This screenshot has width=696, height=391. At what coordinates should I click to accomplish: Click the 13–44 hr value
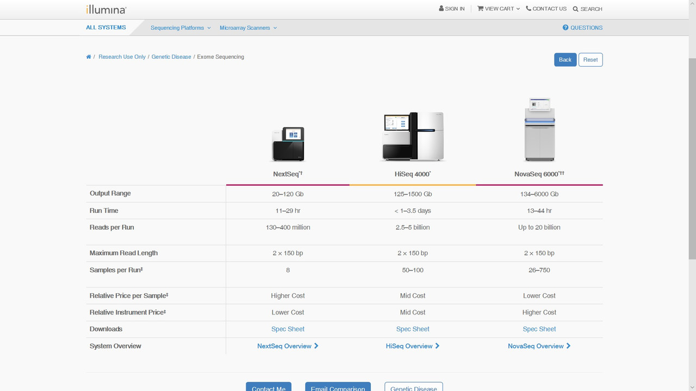539,211
